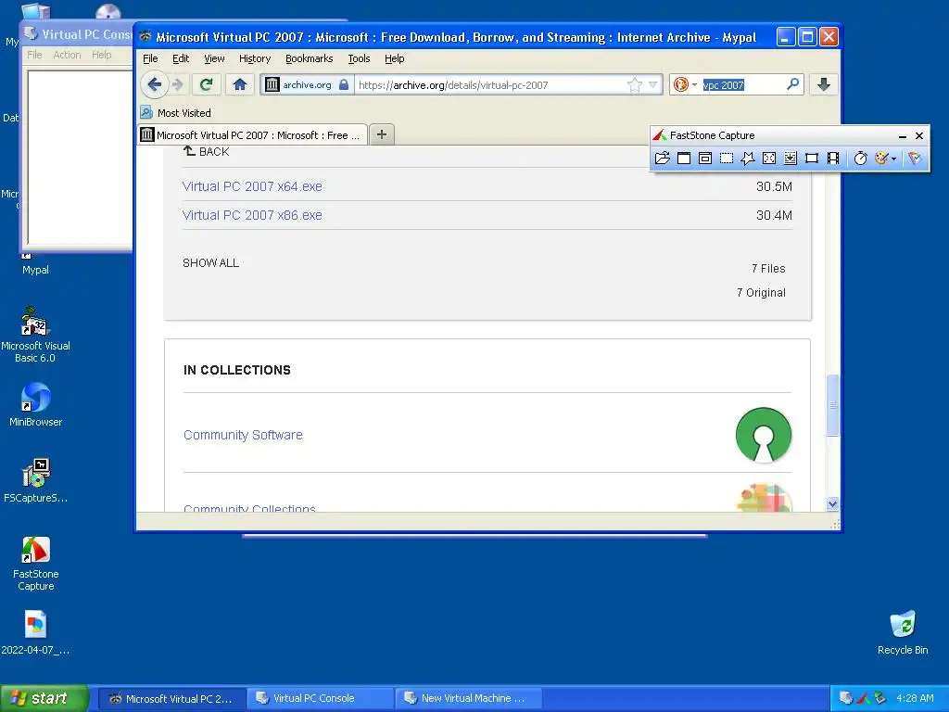Select Capture Scrolling Window tool
The height and width of the screenshot is (712, 949).
coord(791,158)
